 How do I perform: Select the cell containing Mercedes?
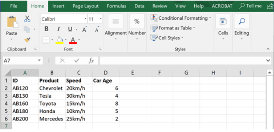(52, 119)
